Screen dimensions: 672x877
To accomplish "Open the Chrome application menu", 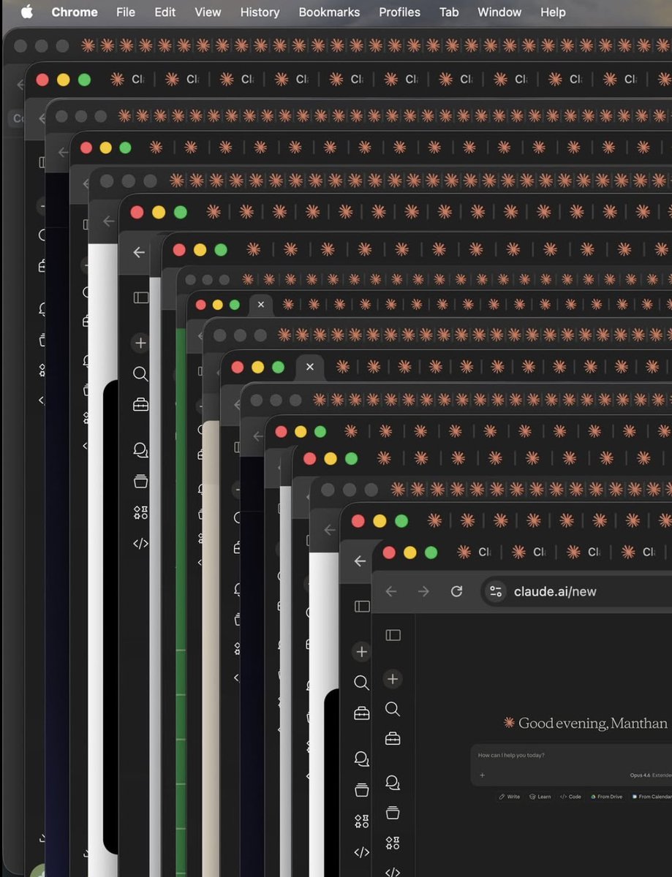I will [75, 12].
